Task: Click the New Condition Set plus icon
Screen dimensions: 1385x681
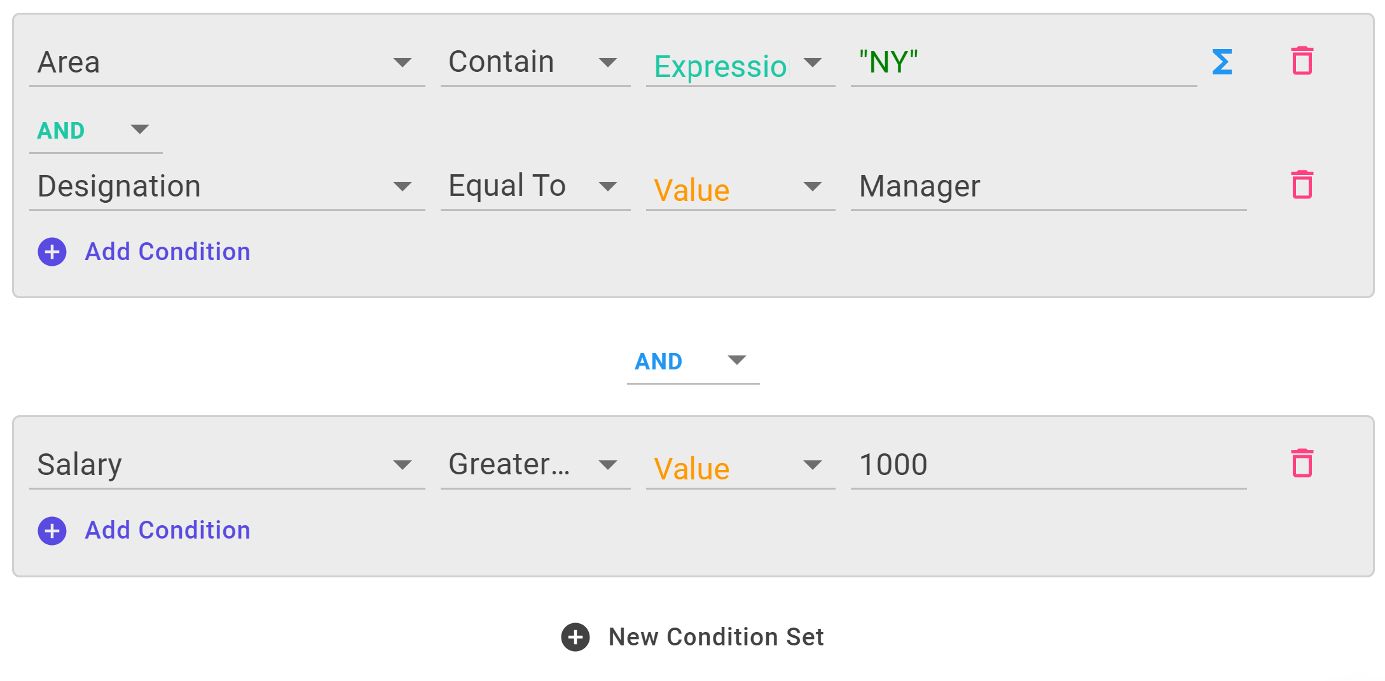Action: pyautogui.click(x=575, y=637)
